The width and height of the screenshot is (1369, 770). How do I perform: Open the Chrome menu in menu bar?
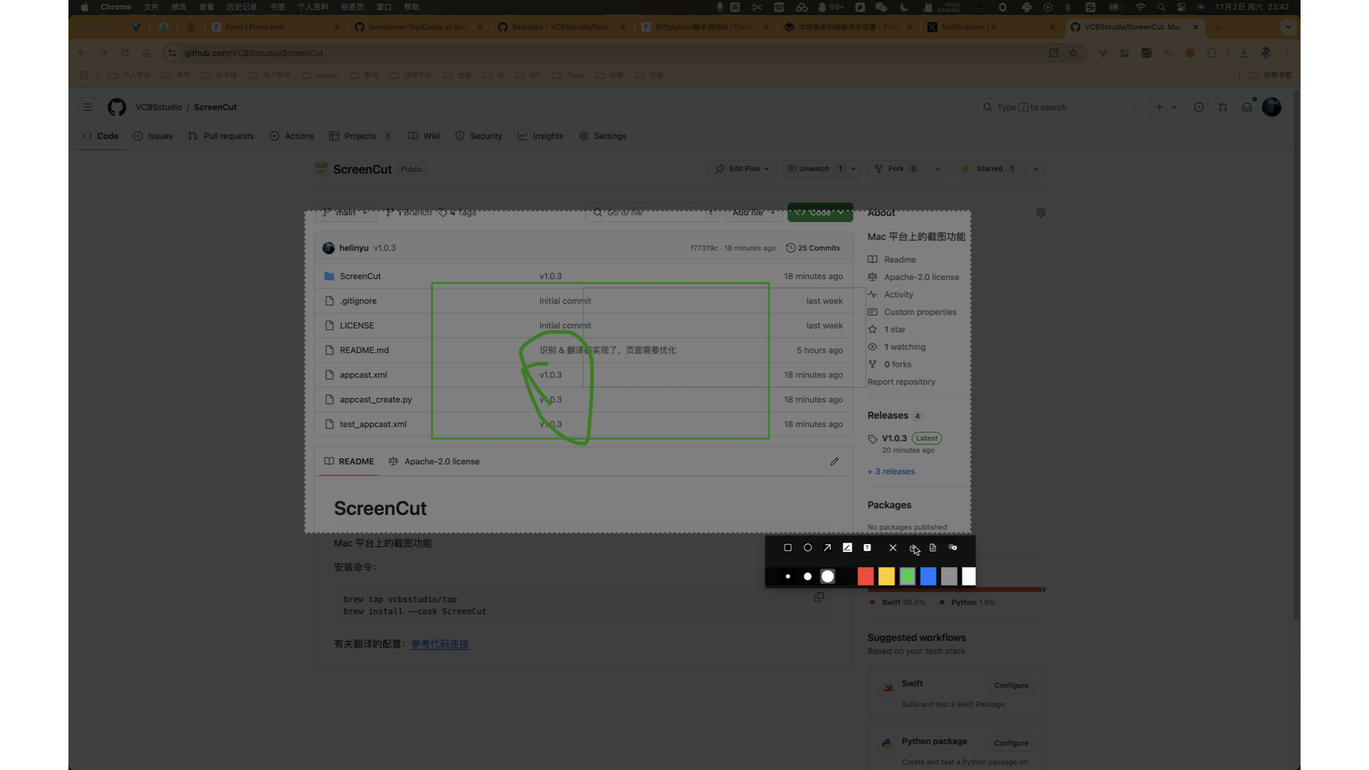116,7
